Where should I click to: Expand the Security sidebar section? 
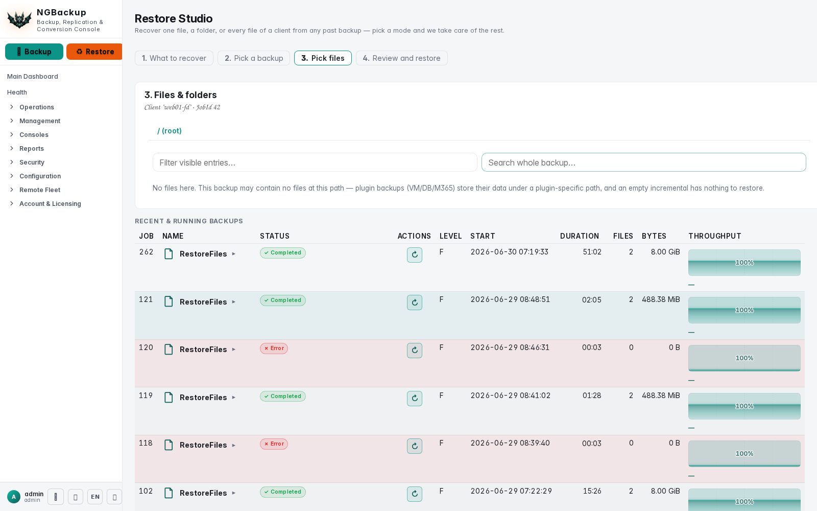click(x=32, y=162)
